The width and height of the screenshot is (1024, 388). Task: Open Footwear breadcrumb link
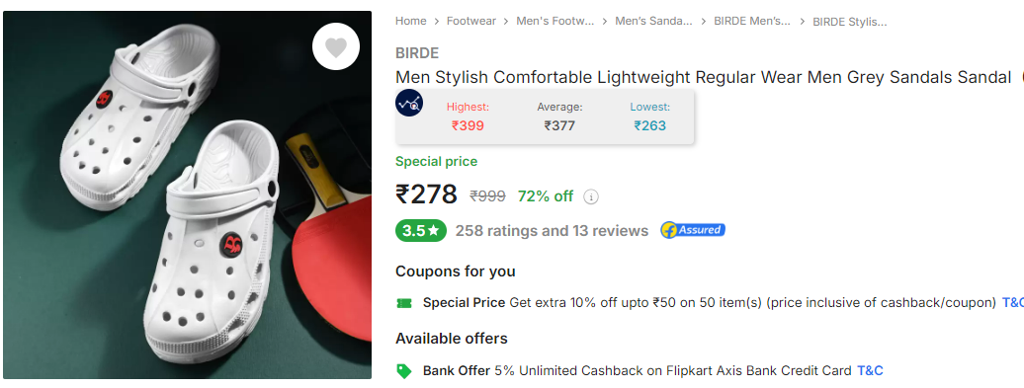471,21
